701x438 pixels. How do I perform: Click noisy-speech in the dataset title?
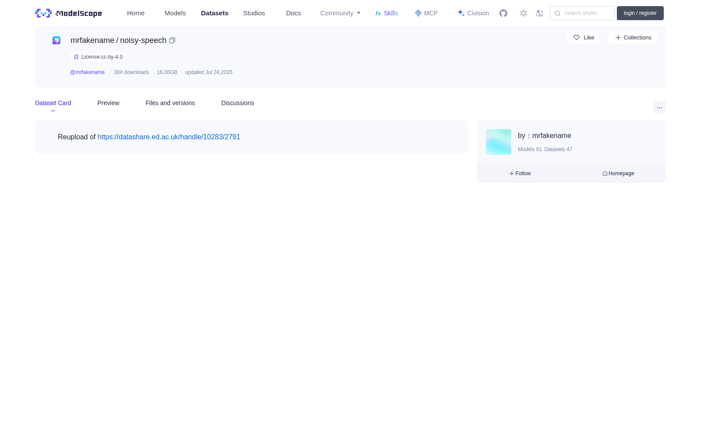[x=143, y=40]
